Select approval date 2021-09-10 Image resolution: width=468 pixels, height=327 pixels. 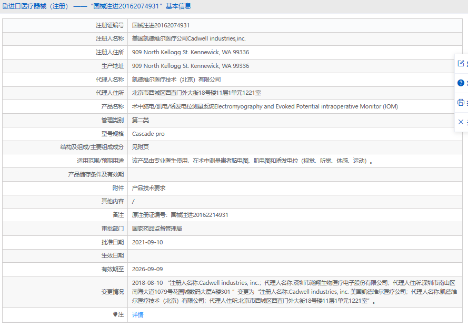click(x=147, y=242)
